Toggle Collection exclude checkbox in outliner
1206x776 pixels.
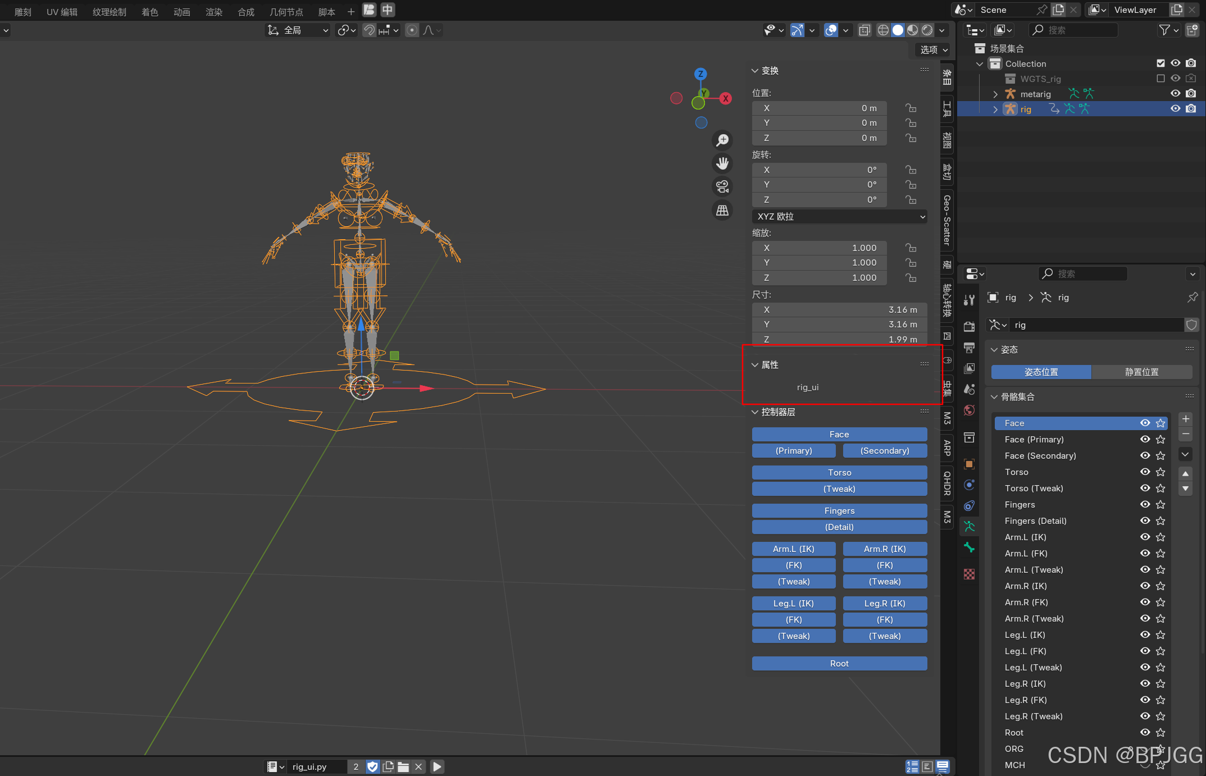[1161, 63]
